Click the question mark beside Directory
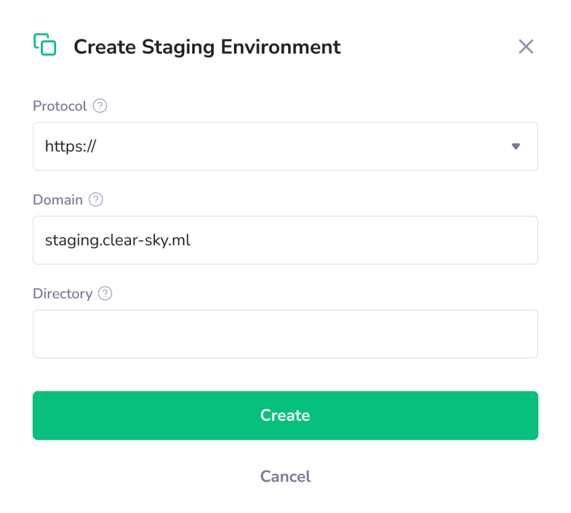The height and width of the screenshot is (513, 571). tap(105, 294)
